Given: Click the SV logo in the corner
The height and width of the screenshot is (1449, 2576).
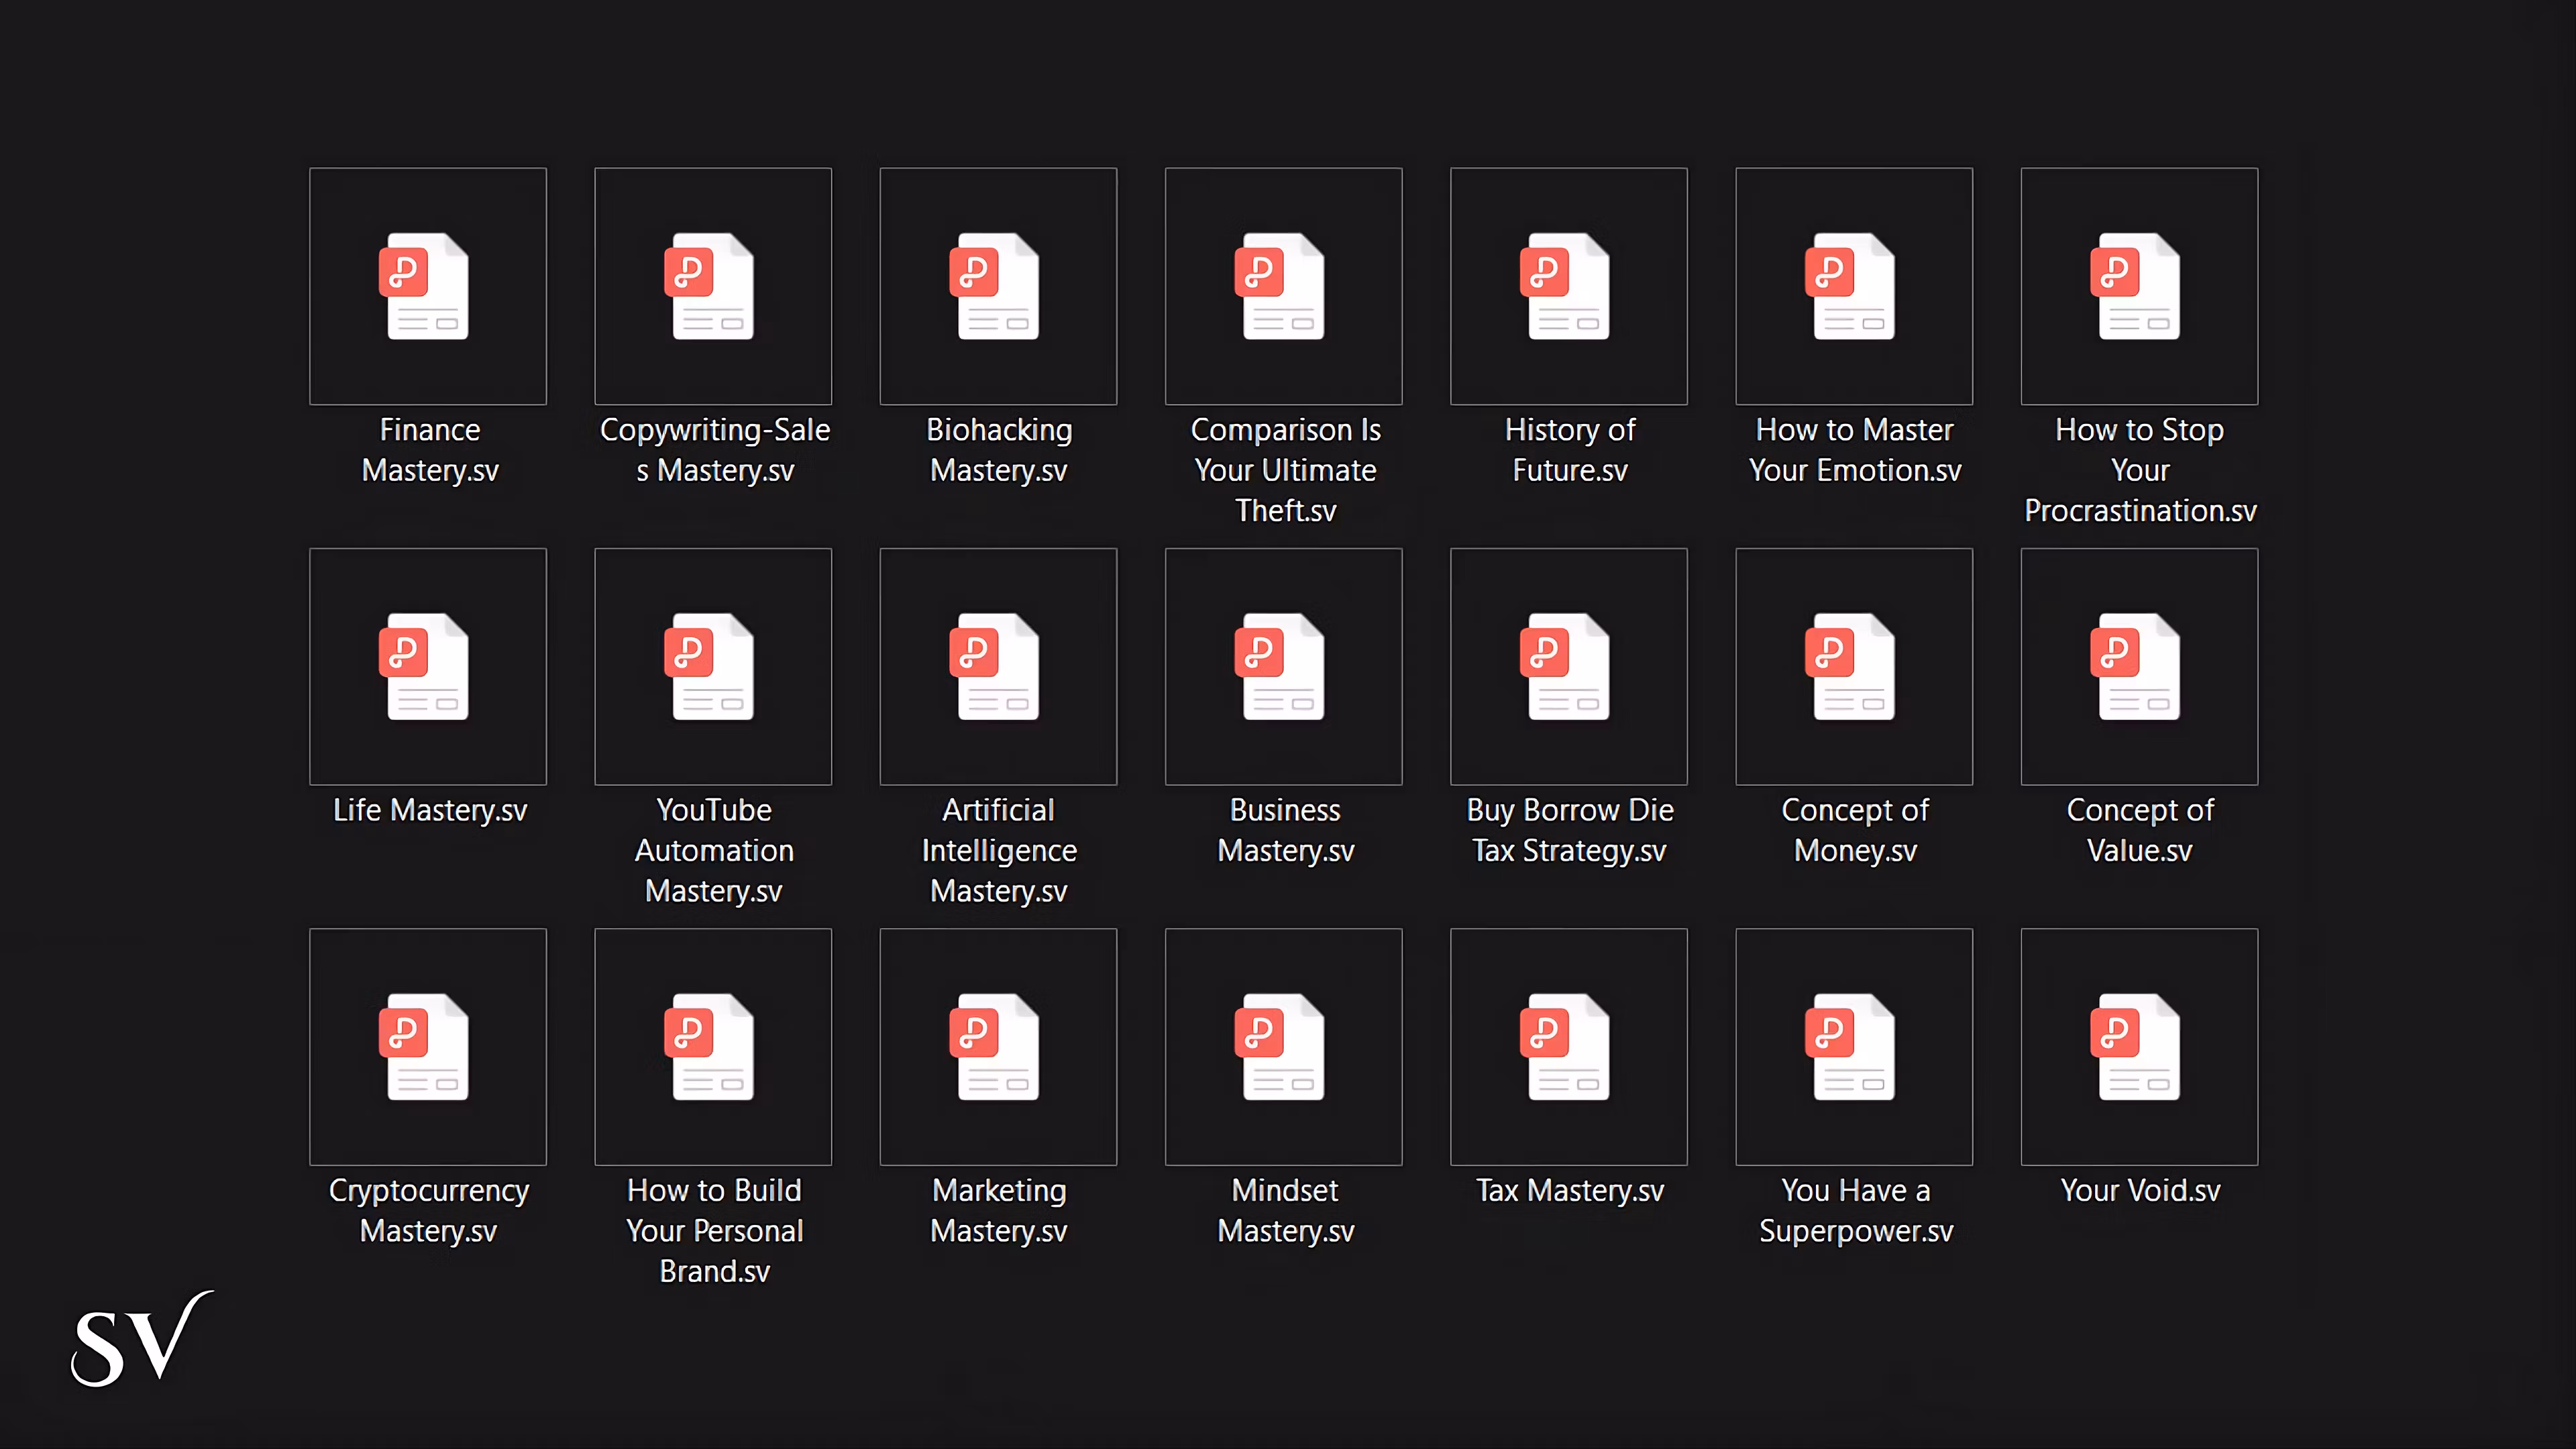Looking at the screenshot, I should pos(141,1340).
